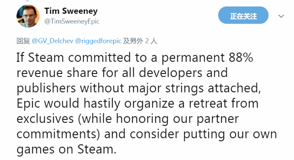Click the 'partner' word in the tweet
Viewport: 294px width, 160px height.
218,119
